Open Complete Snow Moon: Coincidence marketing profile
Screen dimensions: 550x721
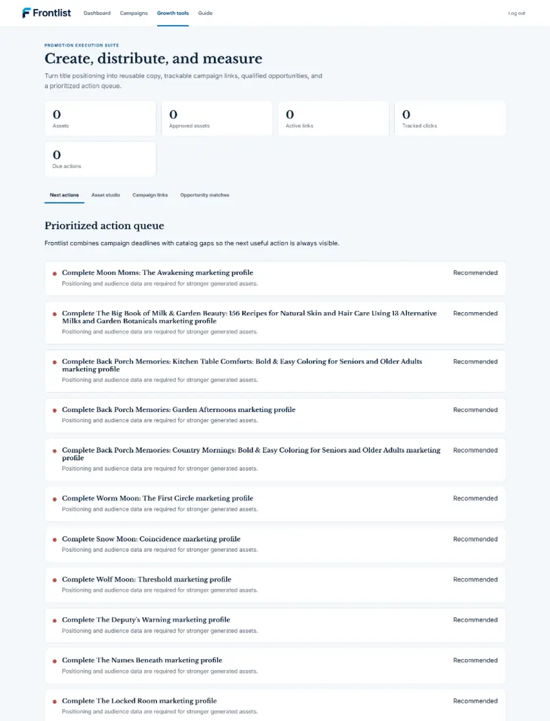275,544
